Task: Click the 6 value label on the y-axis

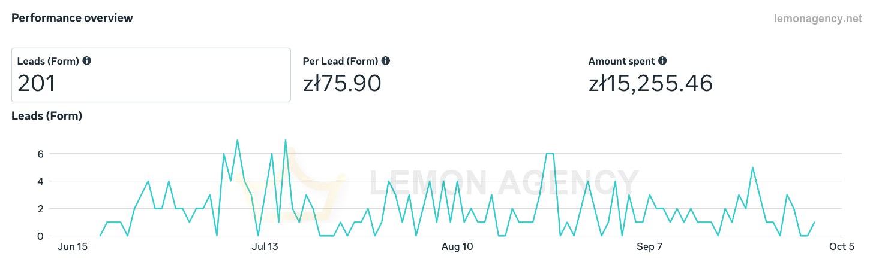Action: coord(40,154)
